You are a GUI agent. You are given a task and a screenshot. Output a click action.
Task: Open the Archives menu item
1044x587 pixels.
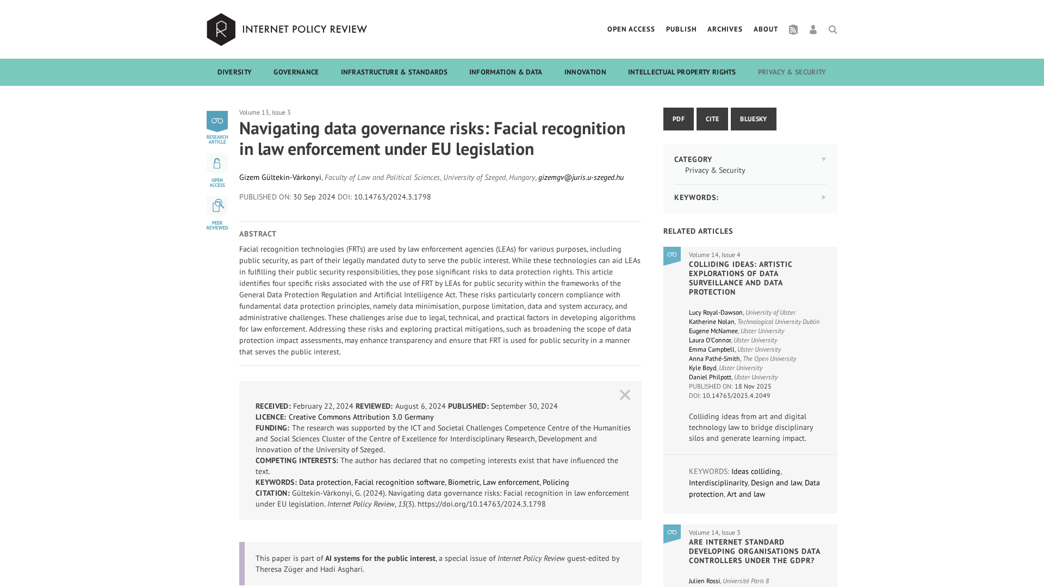[x=724, y=29]
